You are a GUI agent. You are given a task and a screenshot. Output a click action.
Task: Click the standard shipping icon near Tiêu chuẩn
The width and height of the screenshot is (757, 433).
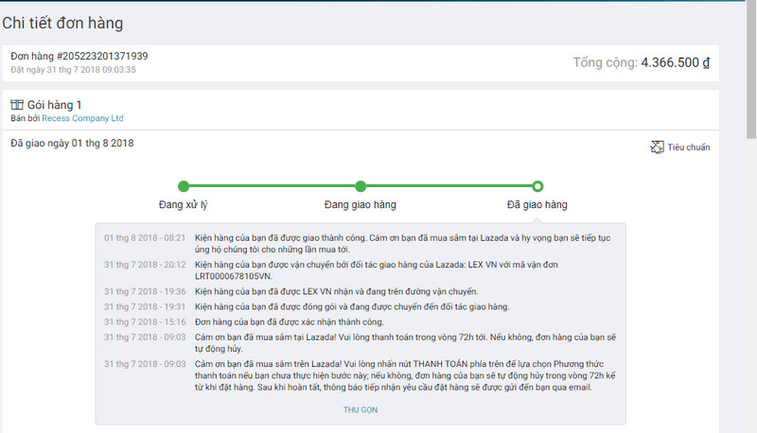658,147
